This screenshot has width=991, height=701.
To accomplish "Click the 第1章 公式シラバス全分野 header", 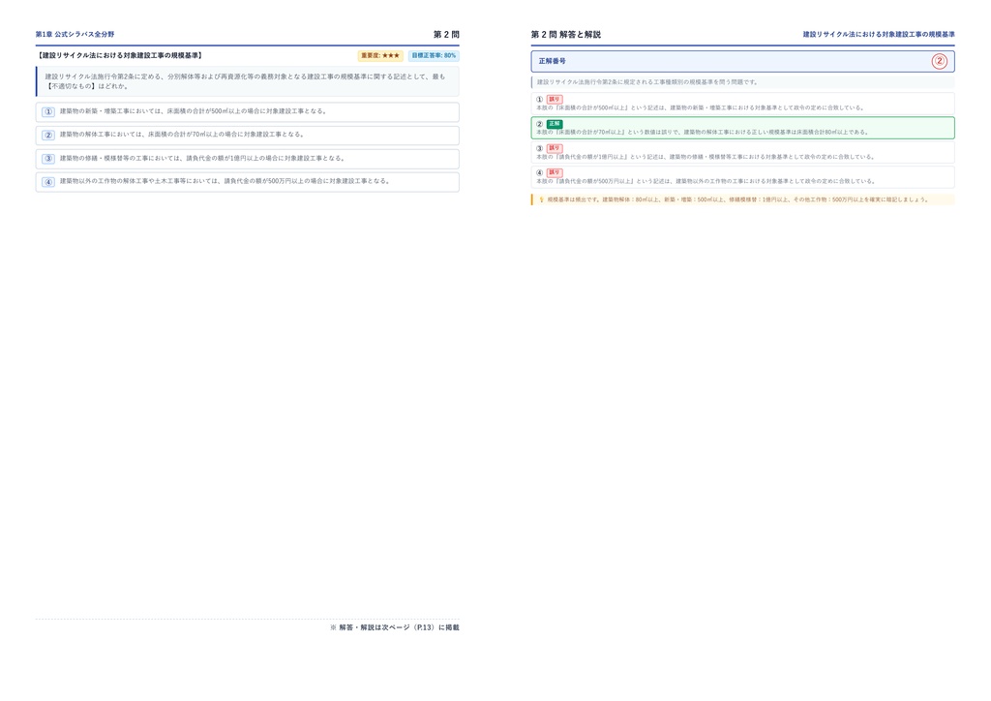I will click(75, 34).
